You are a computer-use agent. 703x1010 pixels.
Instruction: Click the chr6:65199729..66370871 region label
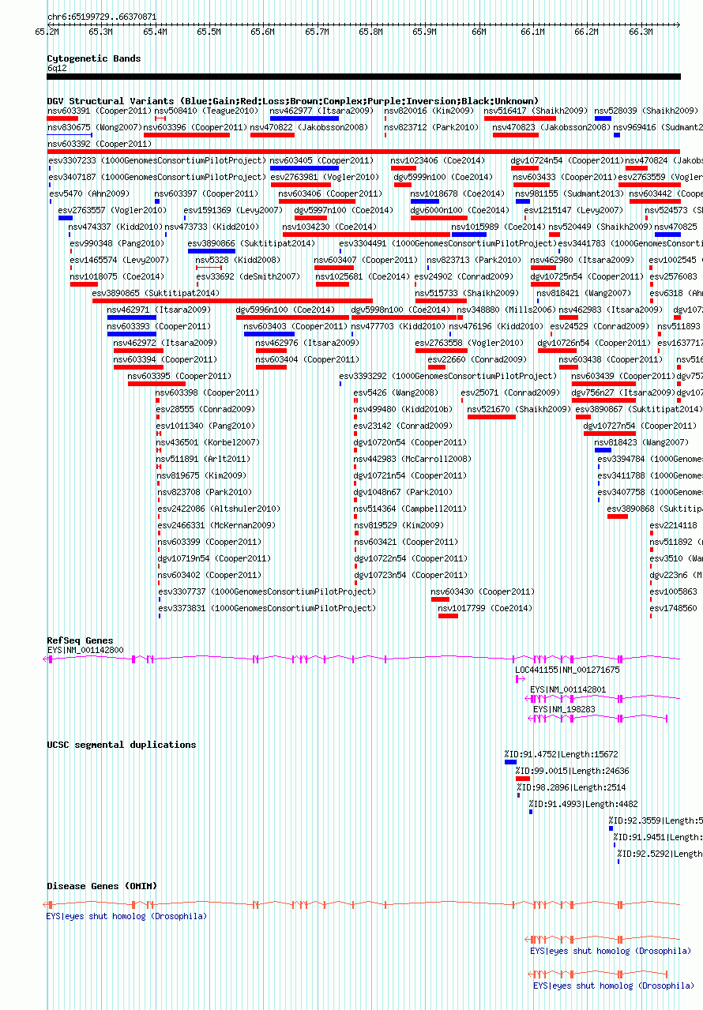(102, 17)
